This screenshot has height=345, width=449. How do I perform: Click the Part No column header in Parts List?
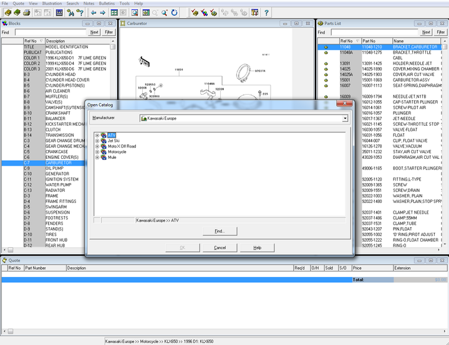[377, 41]
